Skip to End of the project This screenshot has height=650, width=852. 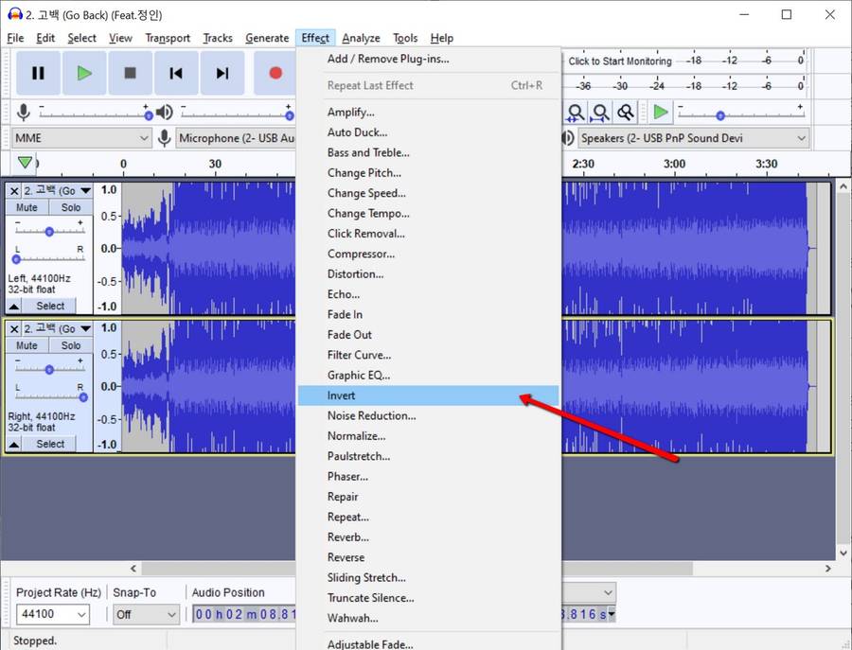(x=222, y=73)
